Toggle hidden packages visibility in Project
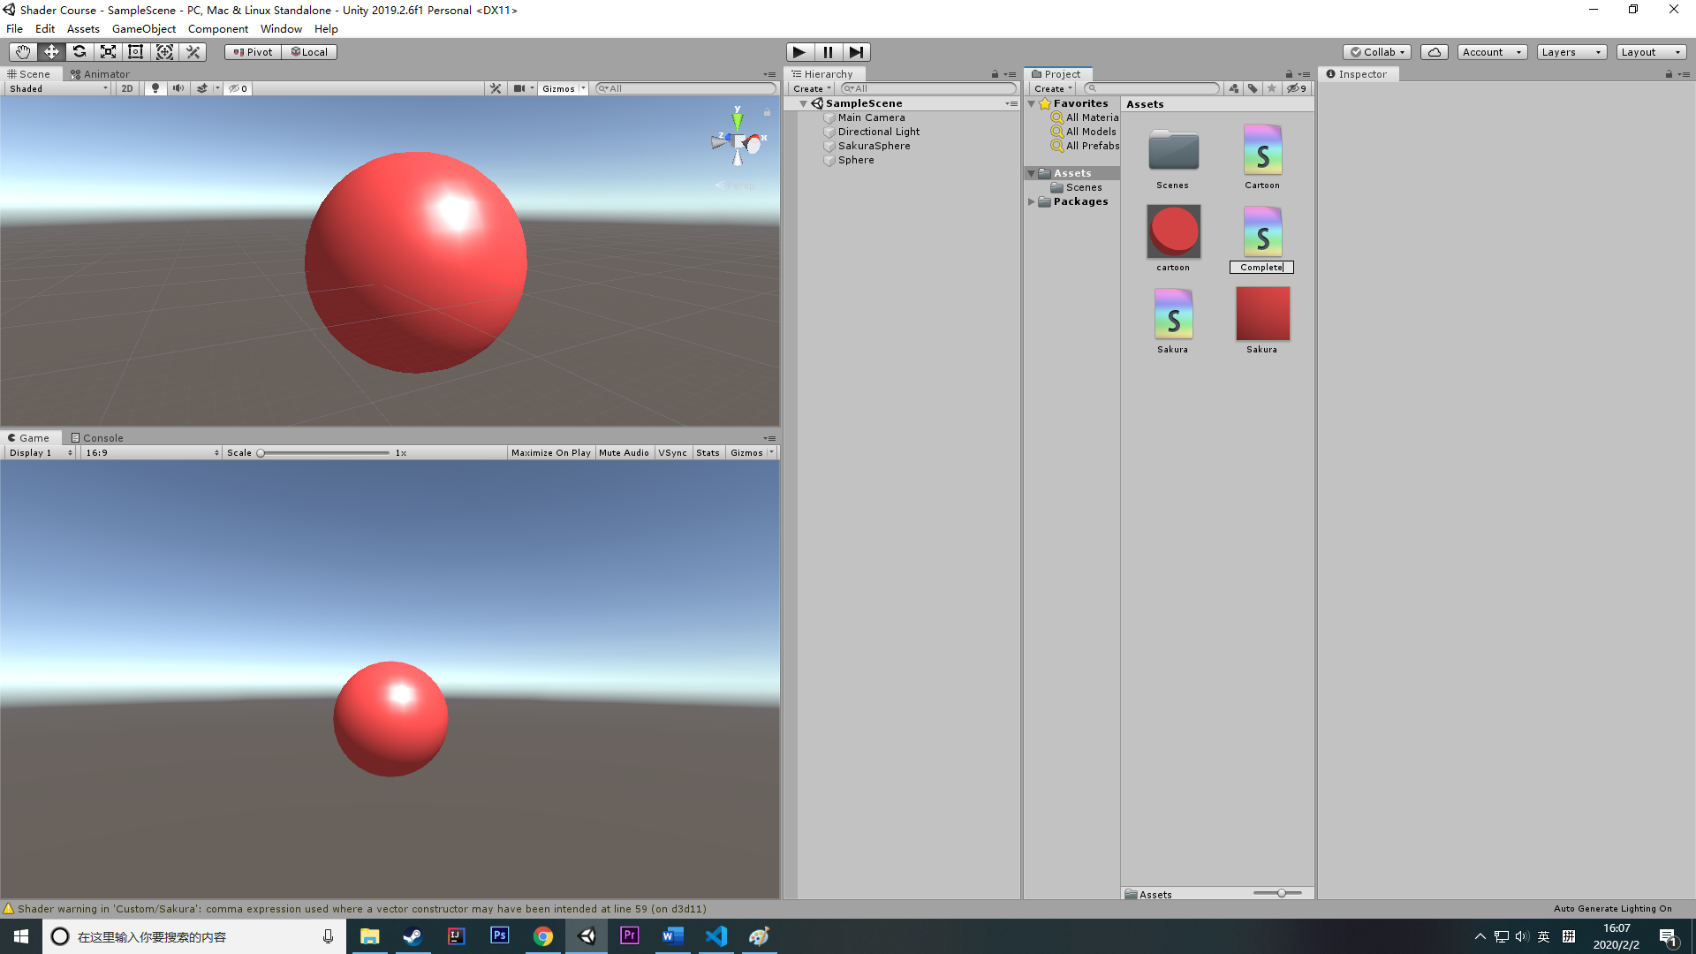The height and width of the screenshot is (954, 1696). point(1297,88)
